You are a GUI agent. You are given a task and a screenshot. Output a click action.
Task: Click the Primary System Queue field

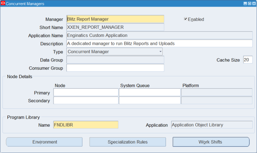tap(150, 92)
